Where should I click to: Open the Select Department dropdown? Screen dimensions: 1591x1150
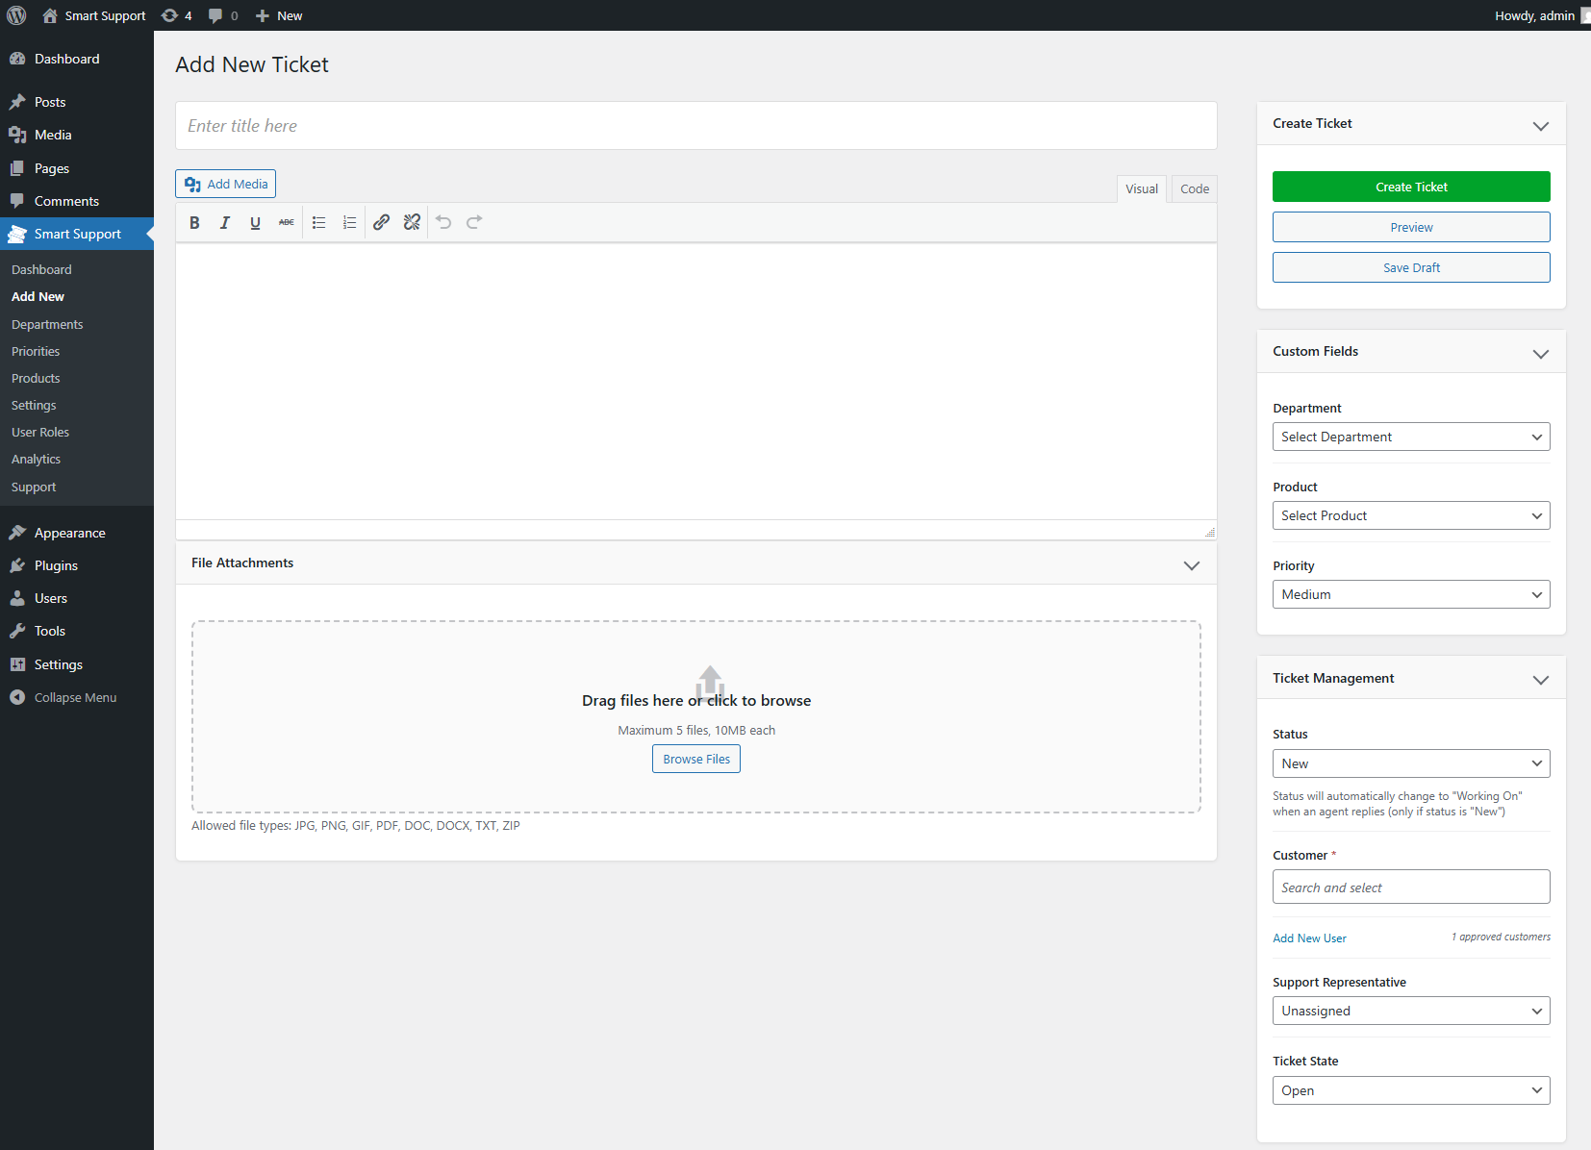click(1410, 437)
